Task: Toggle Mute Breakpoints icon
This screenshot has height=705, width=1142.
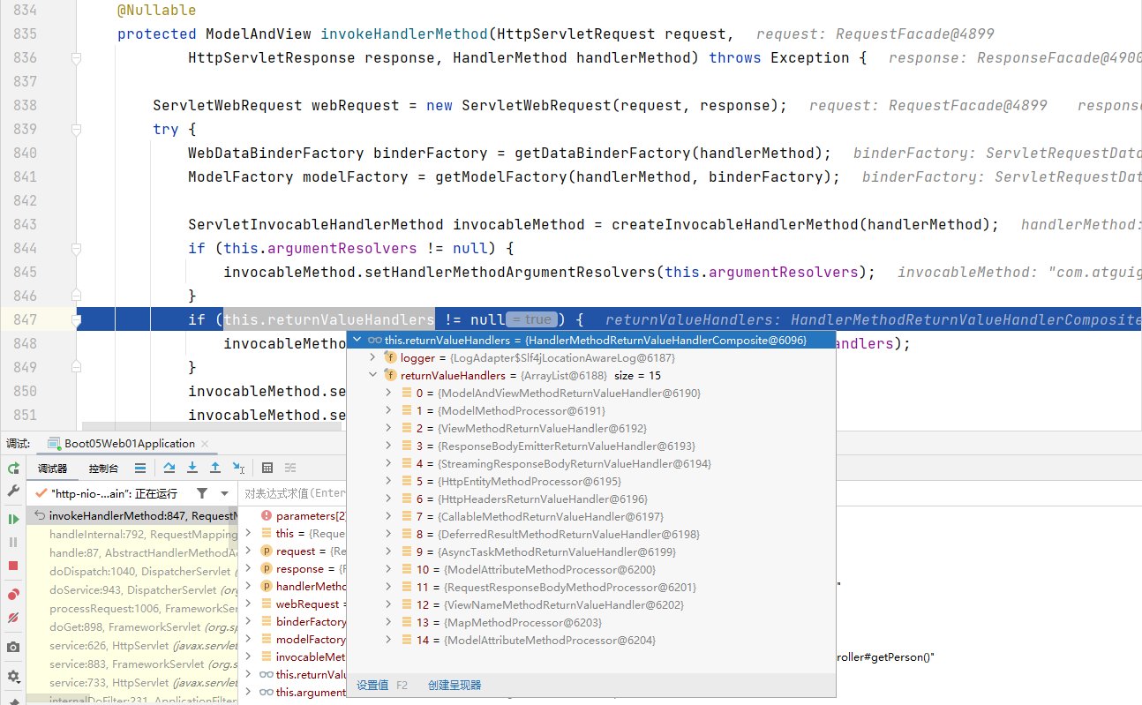Action: (13, 618)
